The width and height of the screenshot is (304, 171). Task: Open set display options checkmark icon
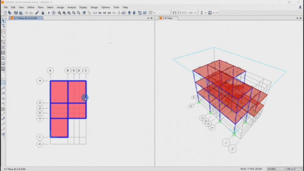point(145,13)
